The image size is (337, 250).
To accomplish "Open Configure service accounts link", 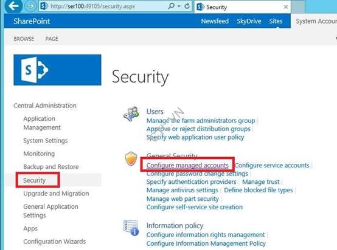I will click(272, 165).
